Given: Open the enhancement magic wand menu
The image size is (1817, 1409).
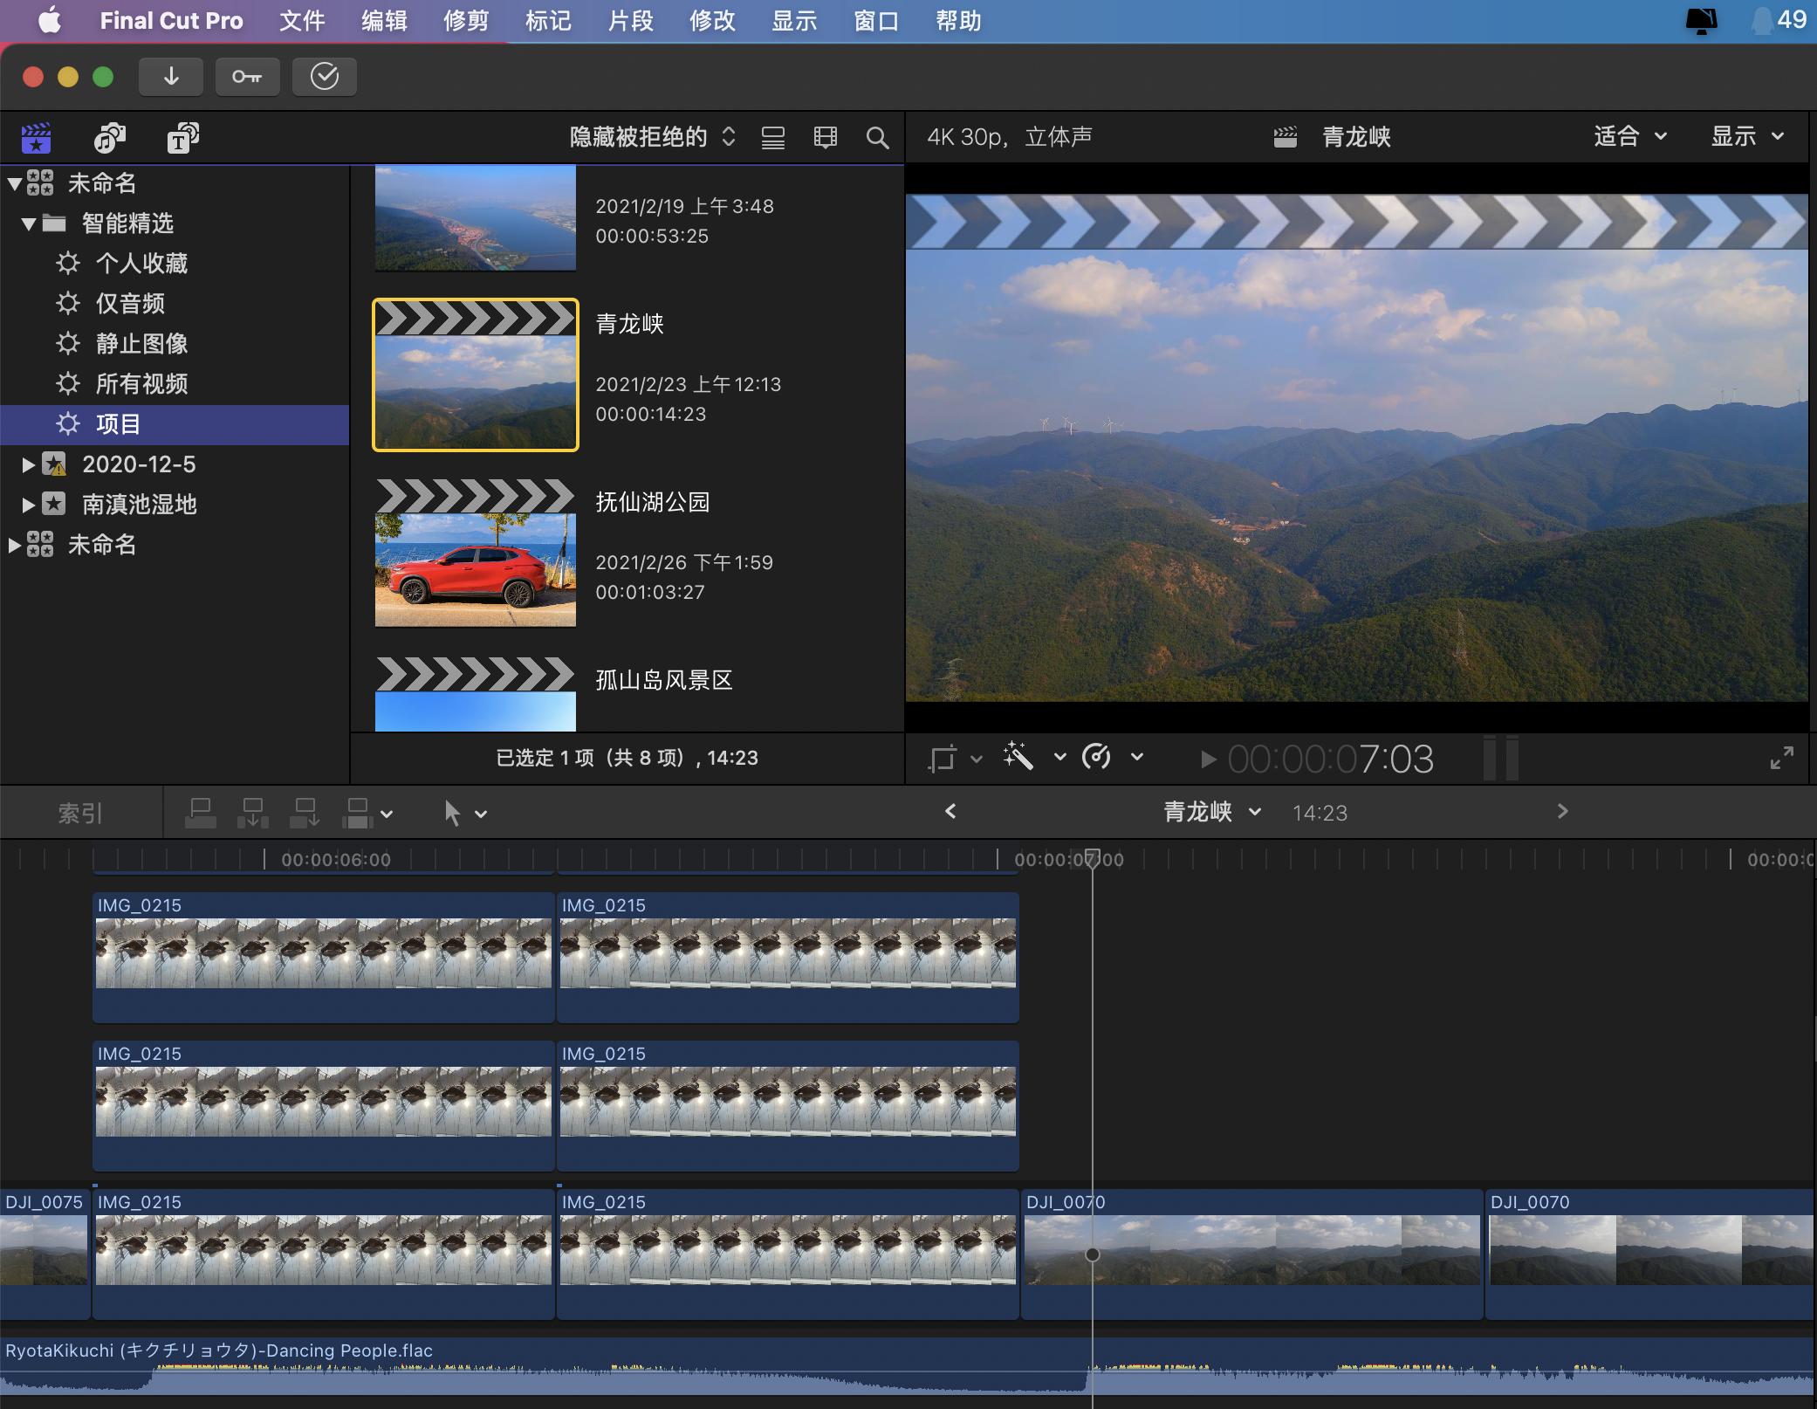Looking at the screenshot, I should pos(1018,757).
